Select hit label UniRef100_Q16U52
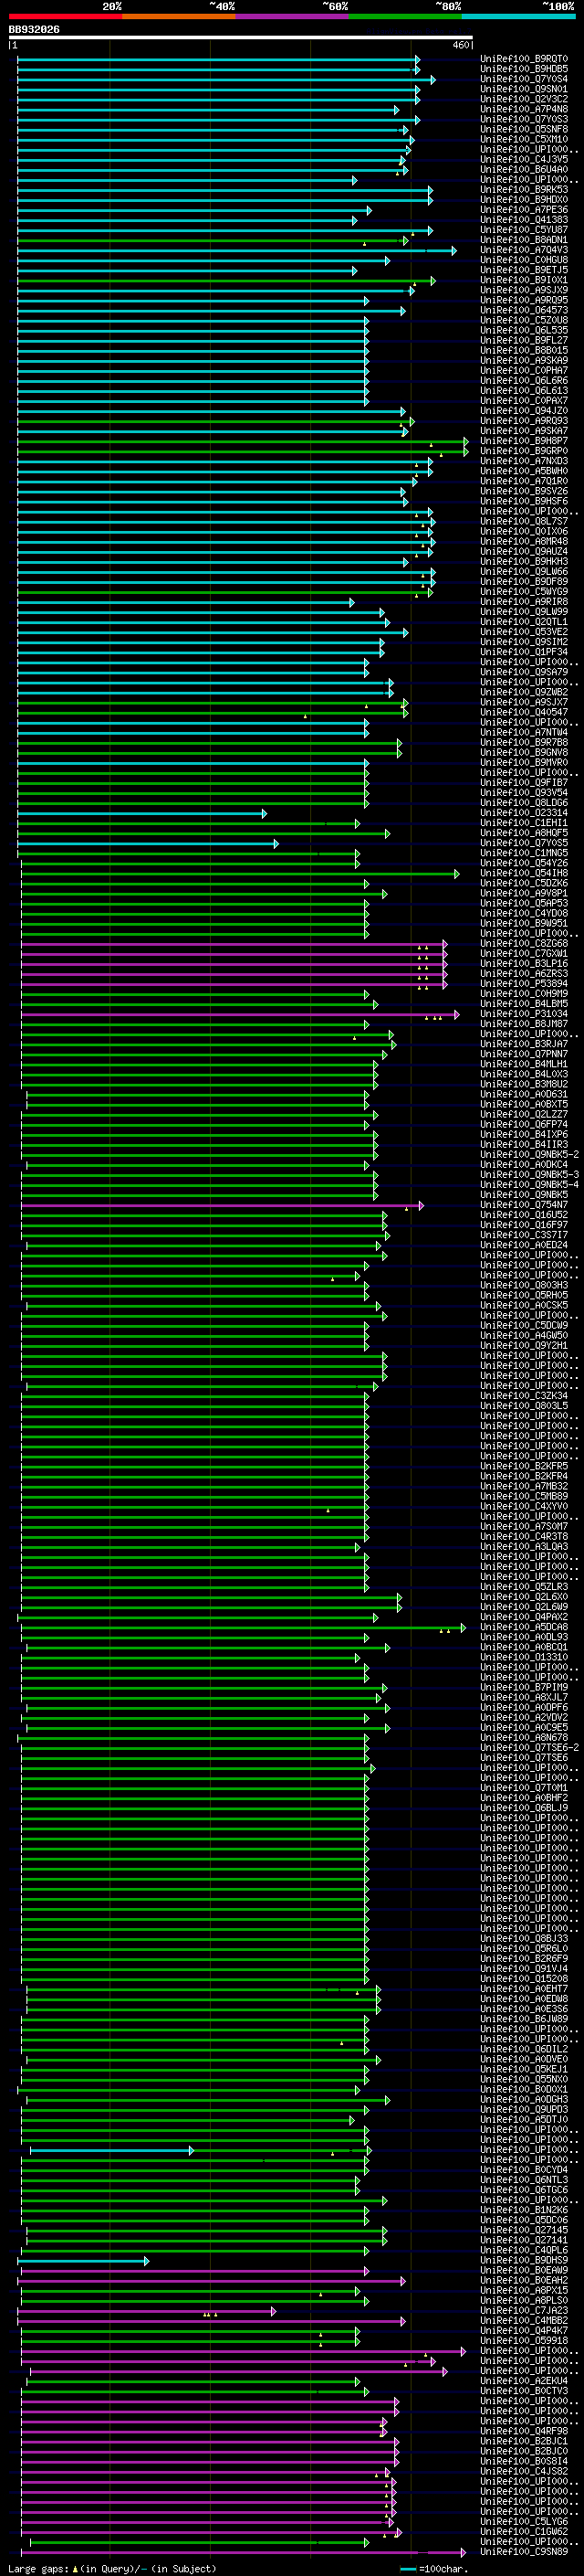The width and height of the screenshot is (584, 2576). coord(524,1215)
